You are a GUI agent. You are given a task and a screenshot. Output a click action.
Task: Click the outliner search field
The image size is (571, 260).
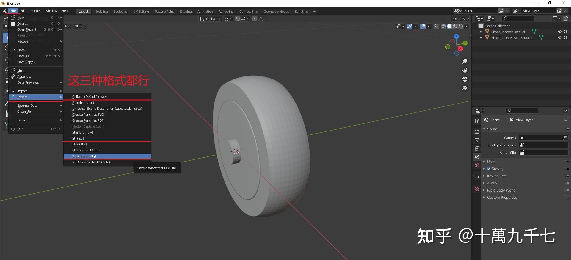coord(518,18)
